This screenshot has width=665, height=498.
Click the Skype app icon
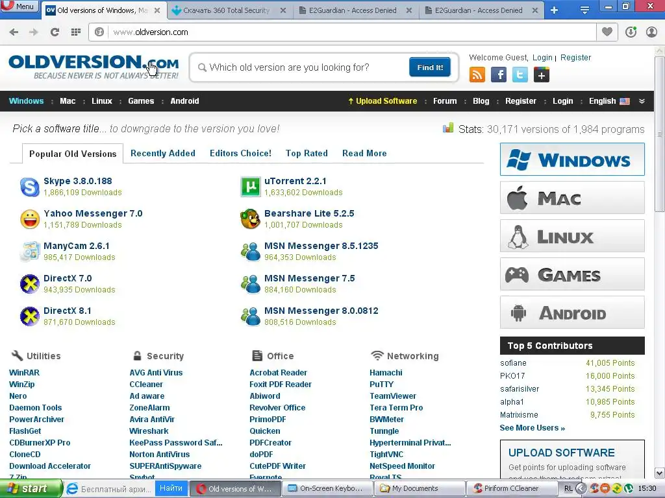point(30,187)
